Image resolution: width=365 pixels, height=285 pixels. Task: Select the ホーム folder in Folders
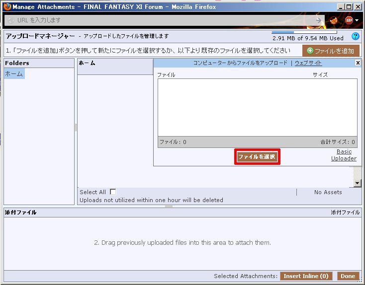tap(14, 73)
